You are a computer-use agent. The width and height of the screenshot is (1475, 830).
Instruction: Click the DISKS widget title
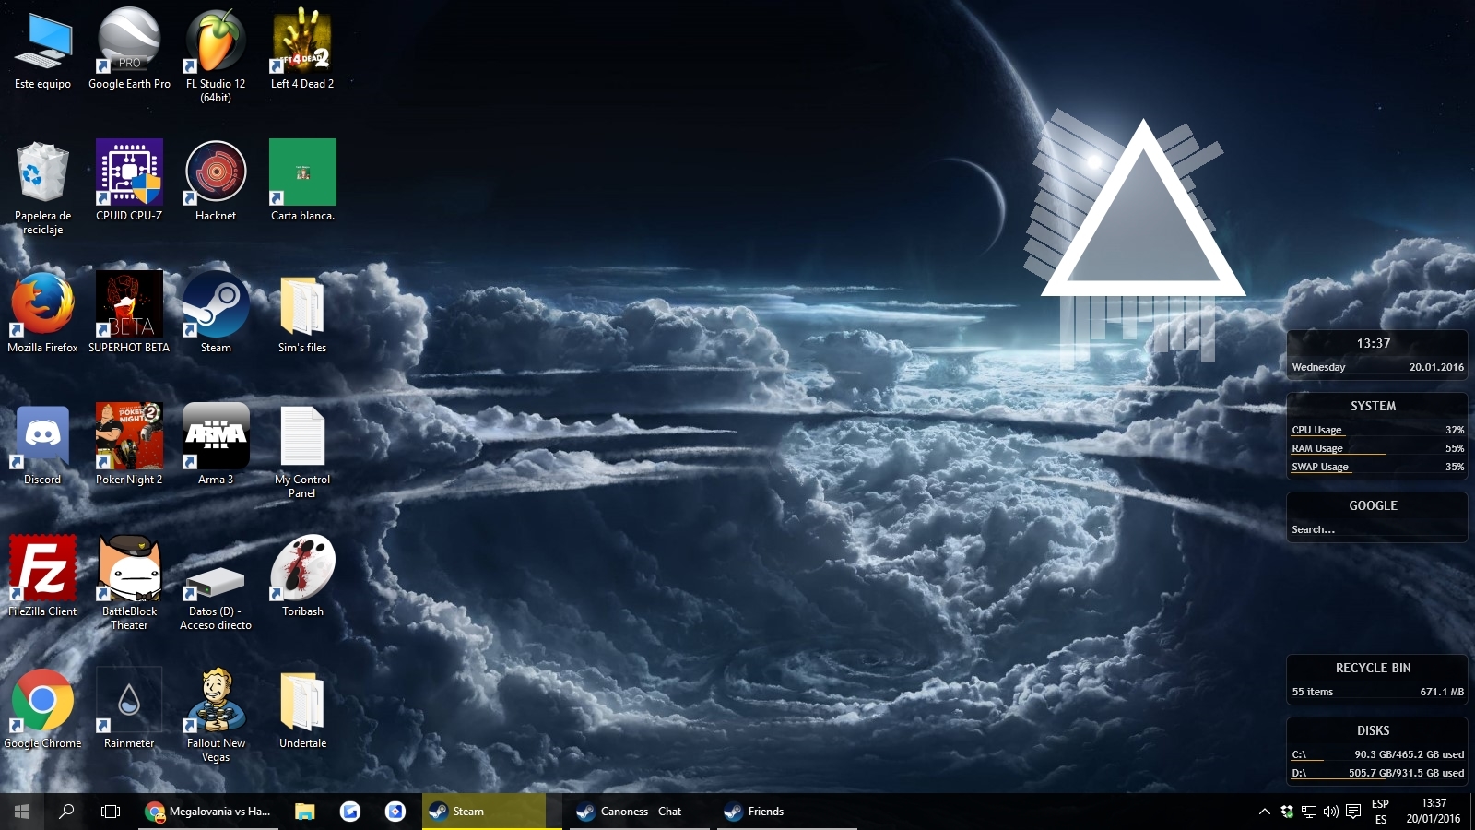pyautogui.click(x=1373, y=730)
